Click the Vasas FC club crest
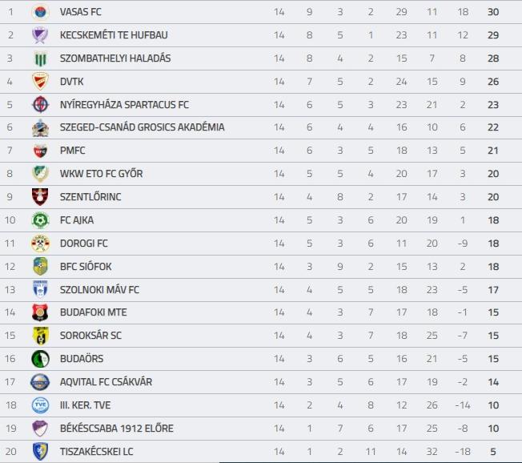Screen dimensions: 522x463 click(40, 12)
